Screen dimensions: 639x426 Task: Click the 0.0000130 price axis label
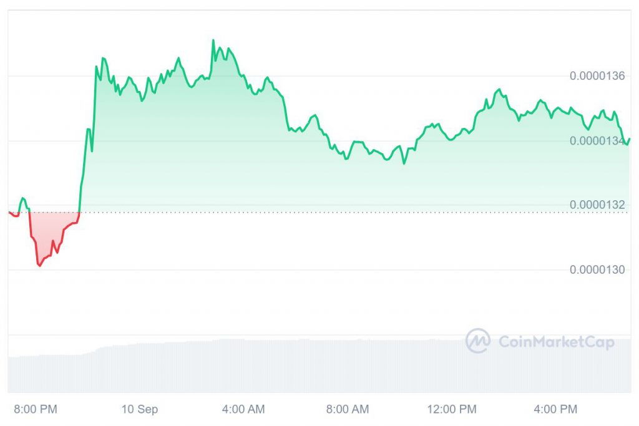[x=597, y=270]
